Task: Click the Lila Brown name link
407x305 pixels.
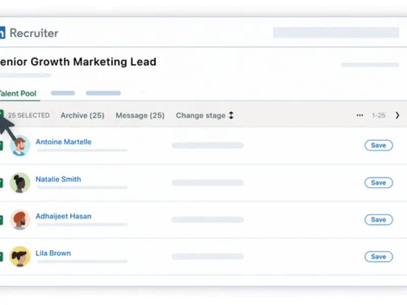Action: [53, 253]
